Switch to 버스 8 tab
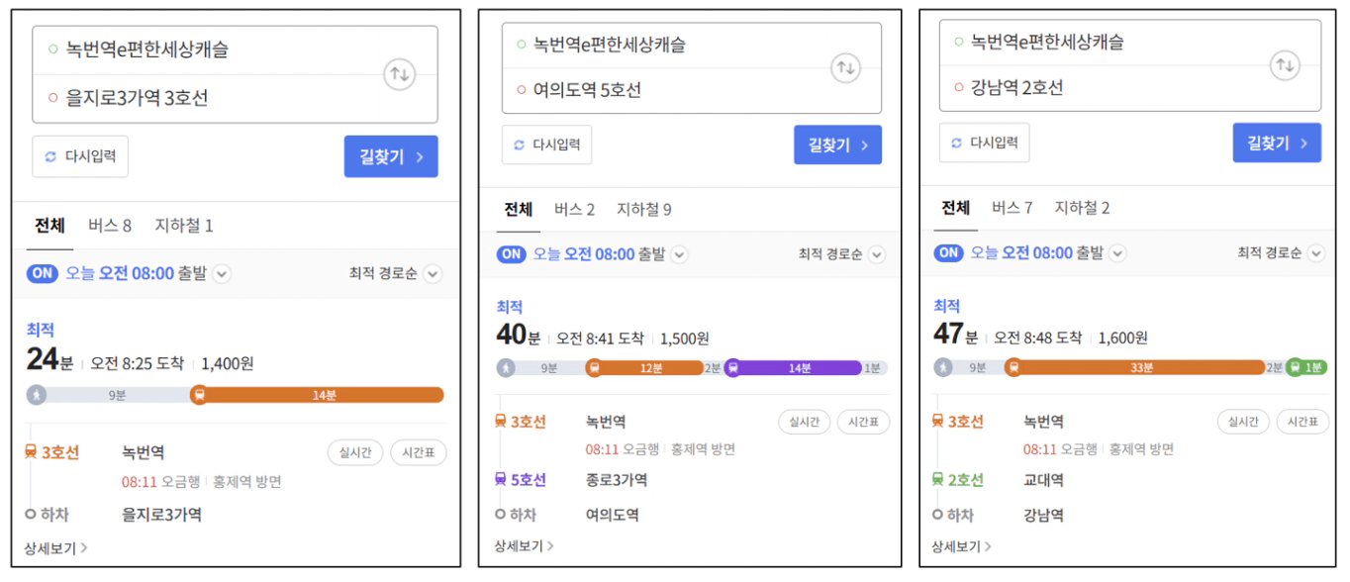This screenshot has width=1350, height=582. 109,226
